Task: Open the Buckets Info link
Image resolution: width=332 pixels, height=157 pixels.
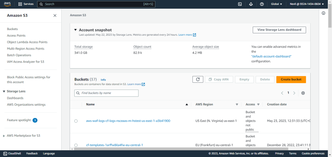Action: click(x=103, y=80)
